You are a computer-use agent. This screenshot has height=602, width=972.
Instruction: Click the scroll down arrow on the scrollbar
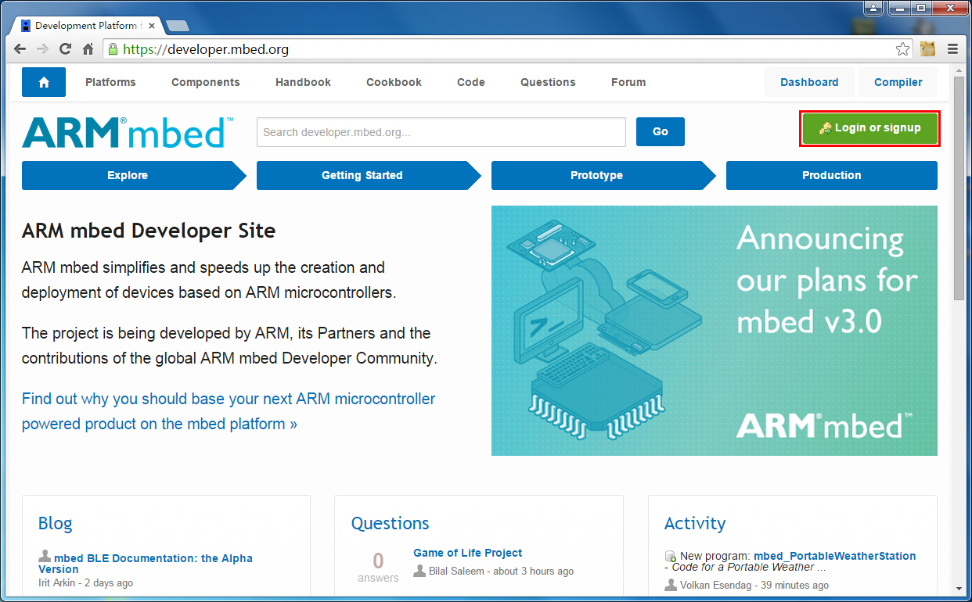(959, 587)
